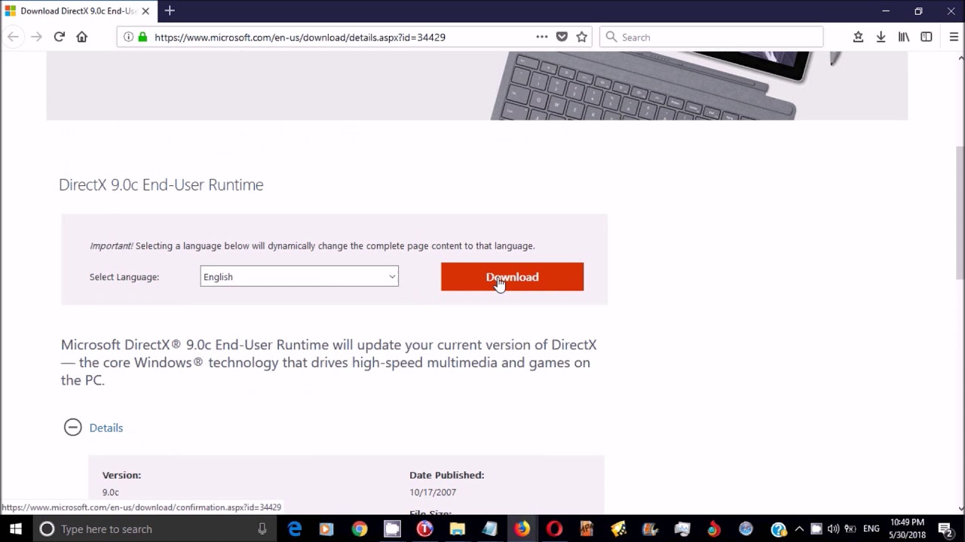
Task: Reload the current page
Action: pos(59,37)
